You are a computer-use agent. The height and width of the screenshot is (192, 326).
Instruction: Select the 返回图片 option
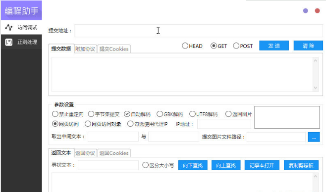[238, 114]
